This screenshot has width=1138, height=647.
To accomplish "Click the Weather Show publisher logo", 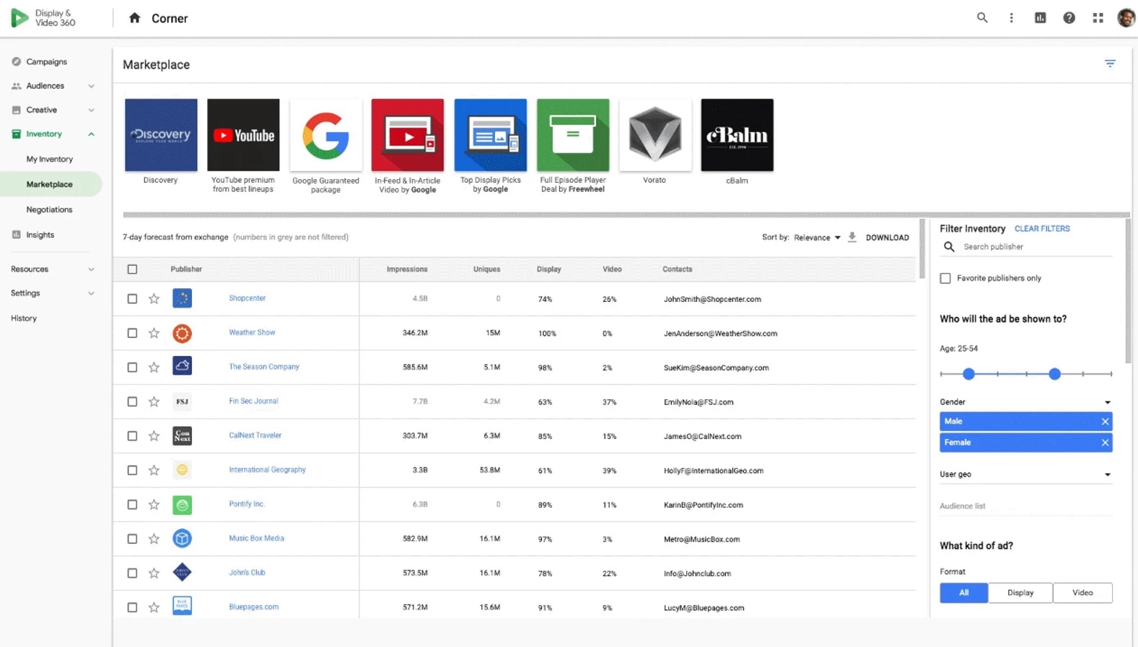I will tap(182, 333).
